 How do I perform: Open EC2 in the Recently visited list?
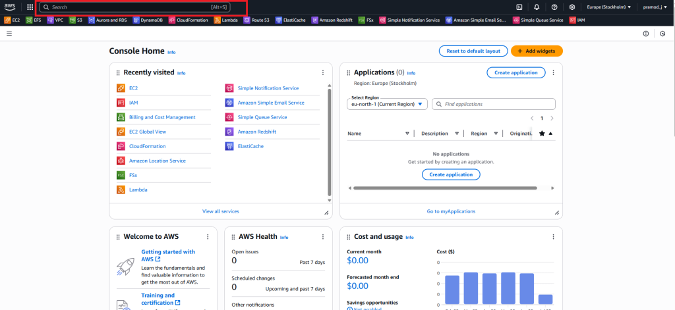click(133, 88)
